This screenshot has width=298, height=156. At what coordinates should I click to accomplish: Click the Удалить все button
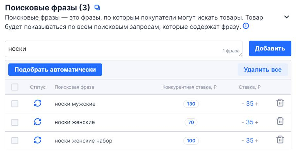click(x=262, y=70)
